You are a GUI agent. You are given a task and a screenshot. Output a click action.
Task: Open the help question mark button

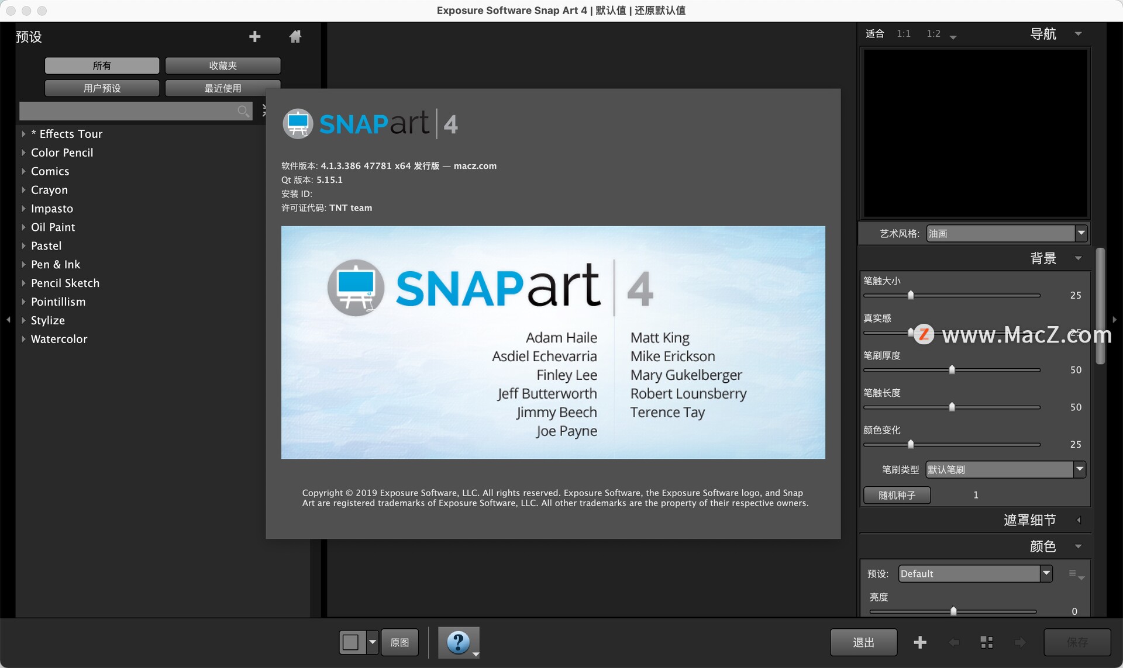click(458, 642)
